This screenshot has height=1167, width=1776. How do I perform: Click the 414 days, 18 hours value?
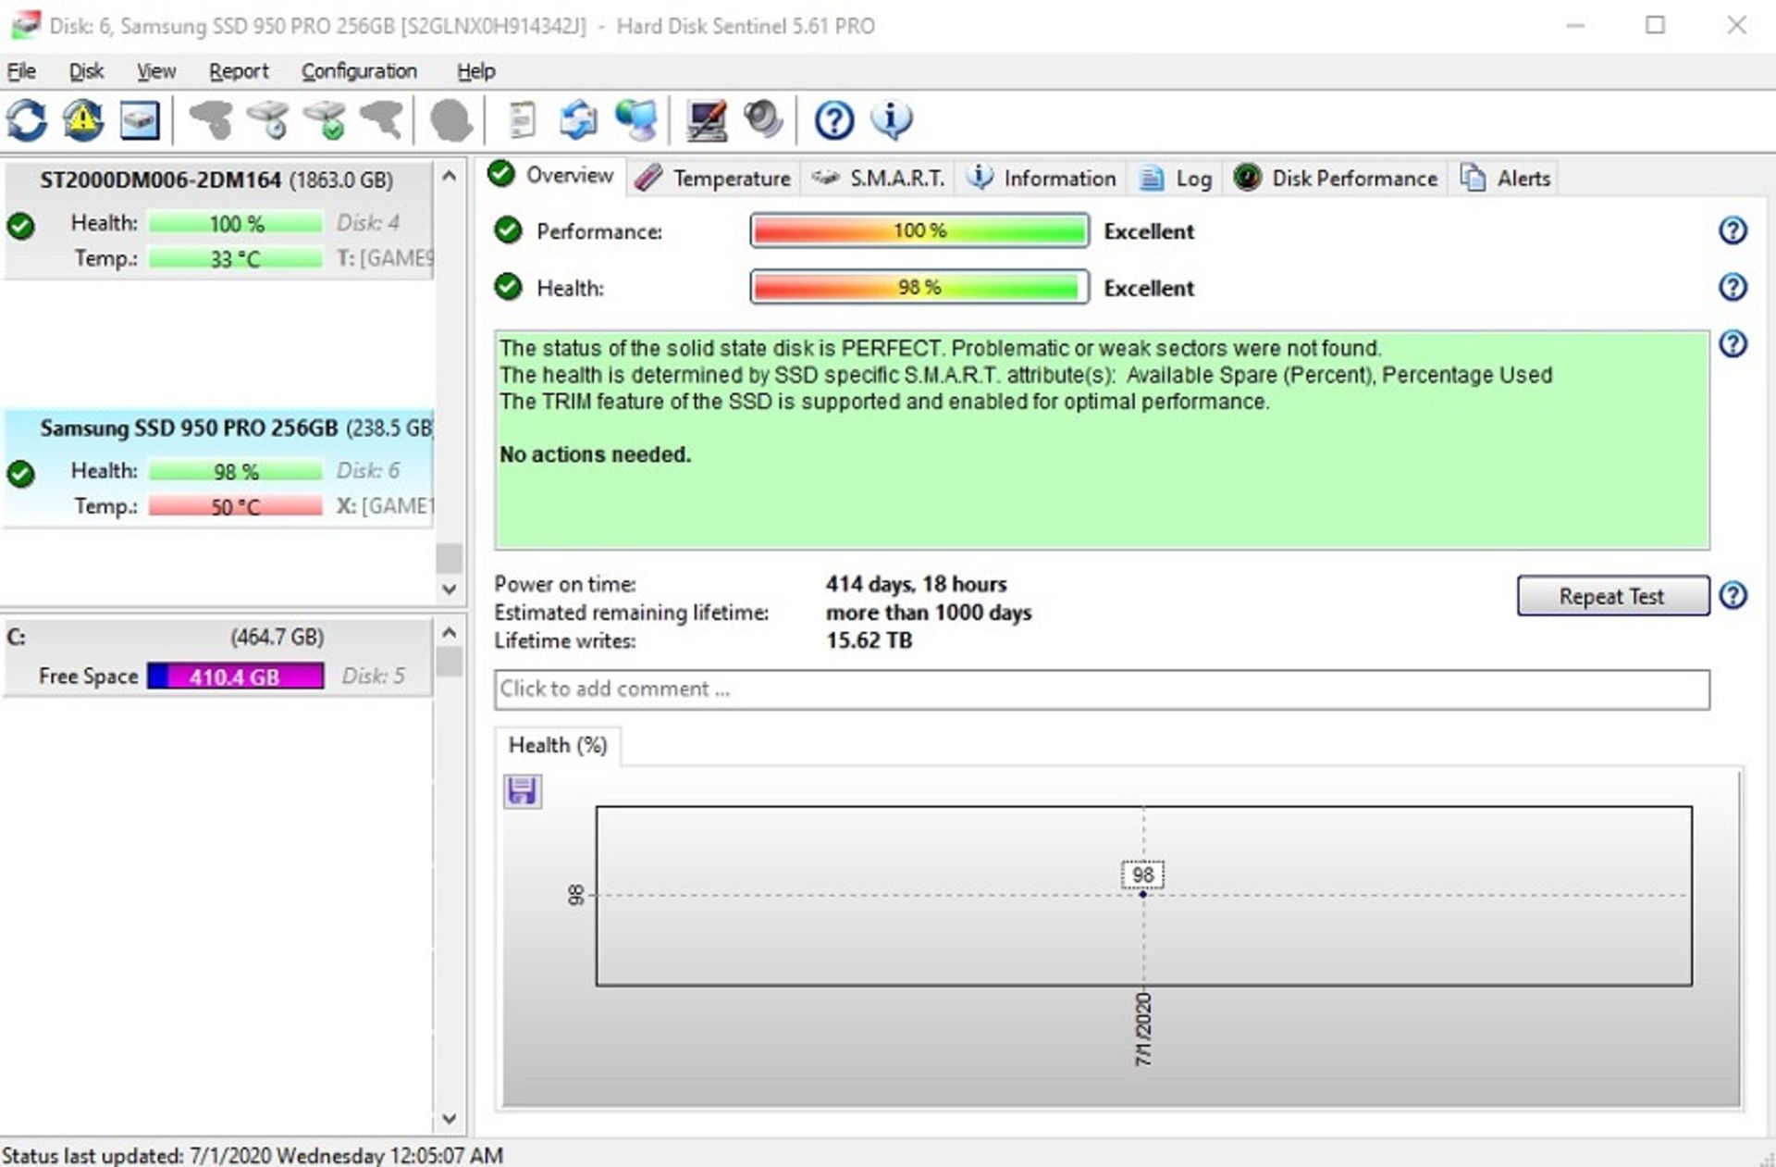[x=916, y=584]
